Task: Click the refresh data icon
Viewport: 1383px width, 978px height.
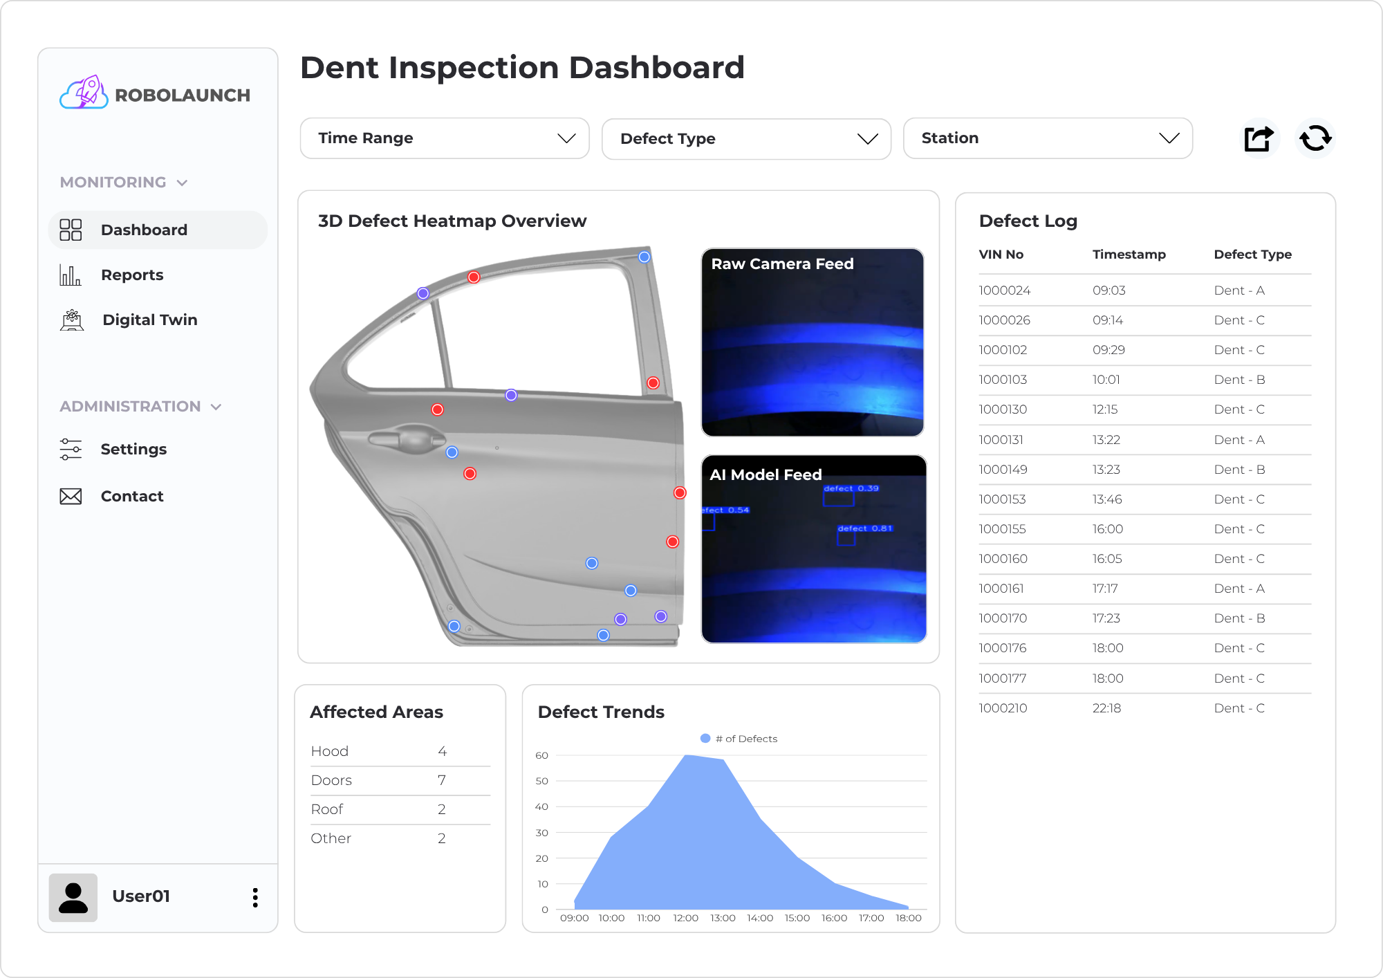Action: point(1315,138)
